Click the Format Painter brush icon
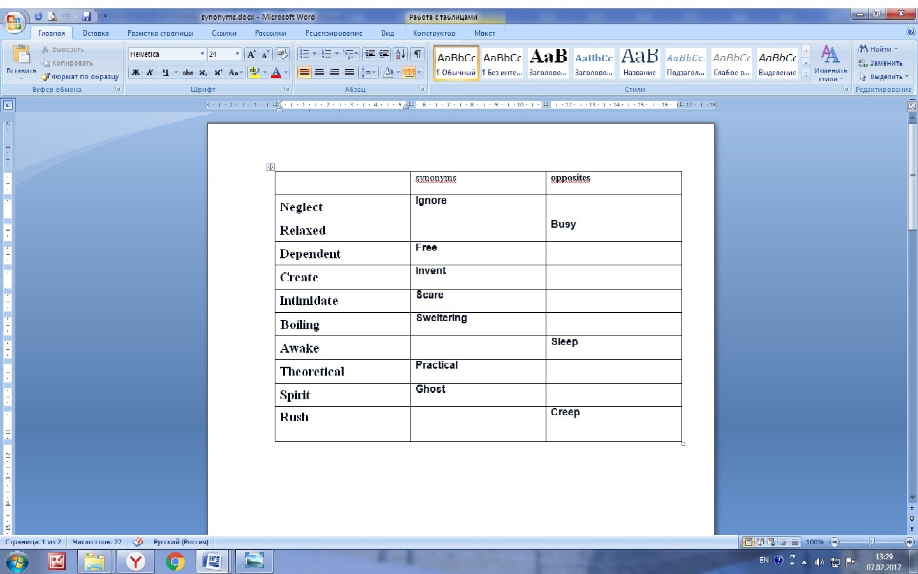The image size is (918, 574). pyautogui.click(x=46, y=77)
